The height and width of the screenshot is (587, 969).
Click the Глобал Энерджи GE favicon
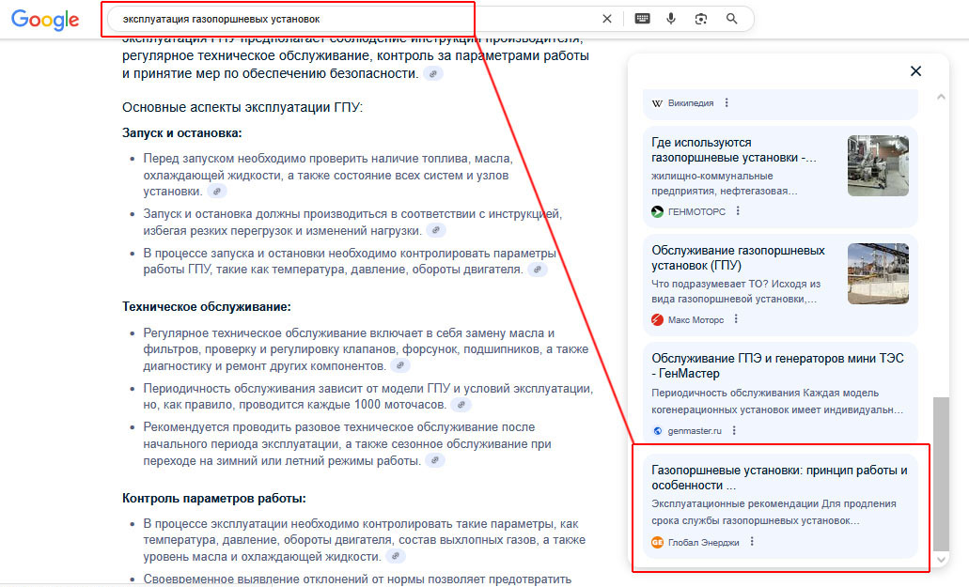tap(658, 542)
